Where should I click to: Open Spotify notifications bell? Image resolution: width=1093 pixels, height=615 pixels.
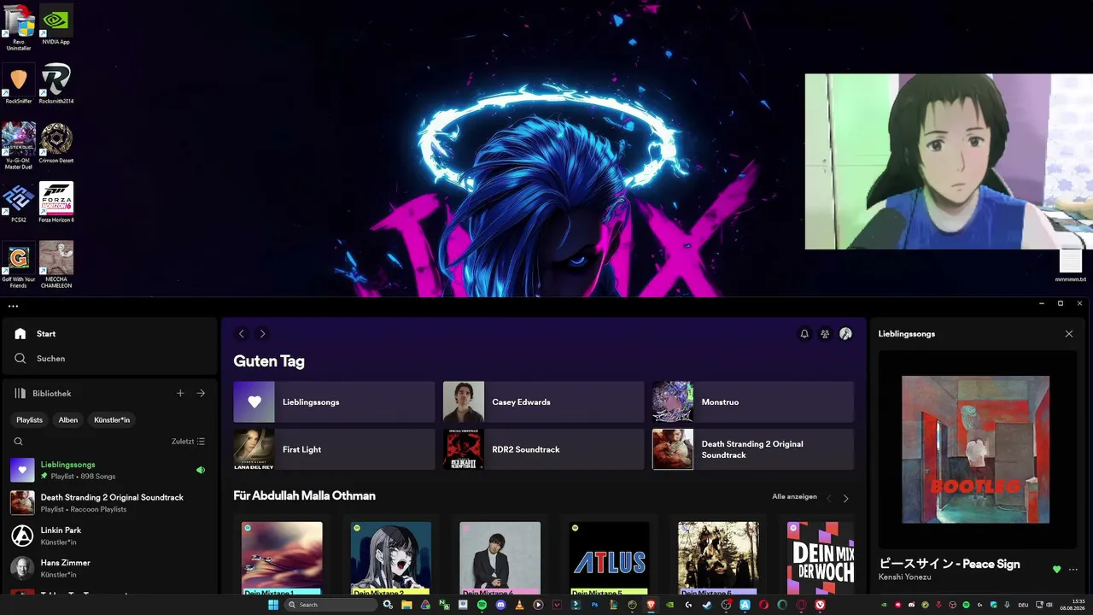[x=804, y=334]
